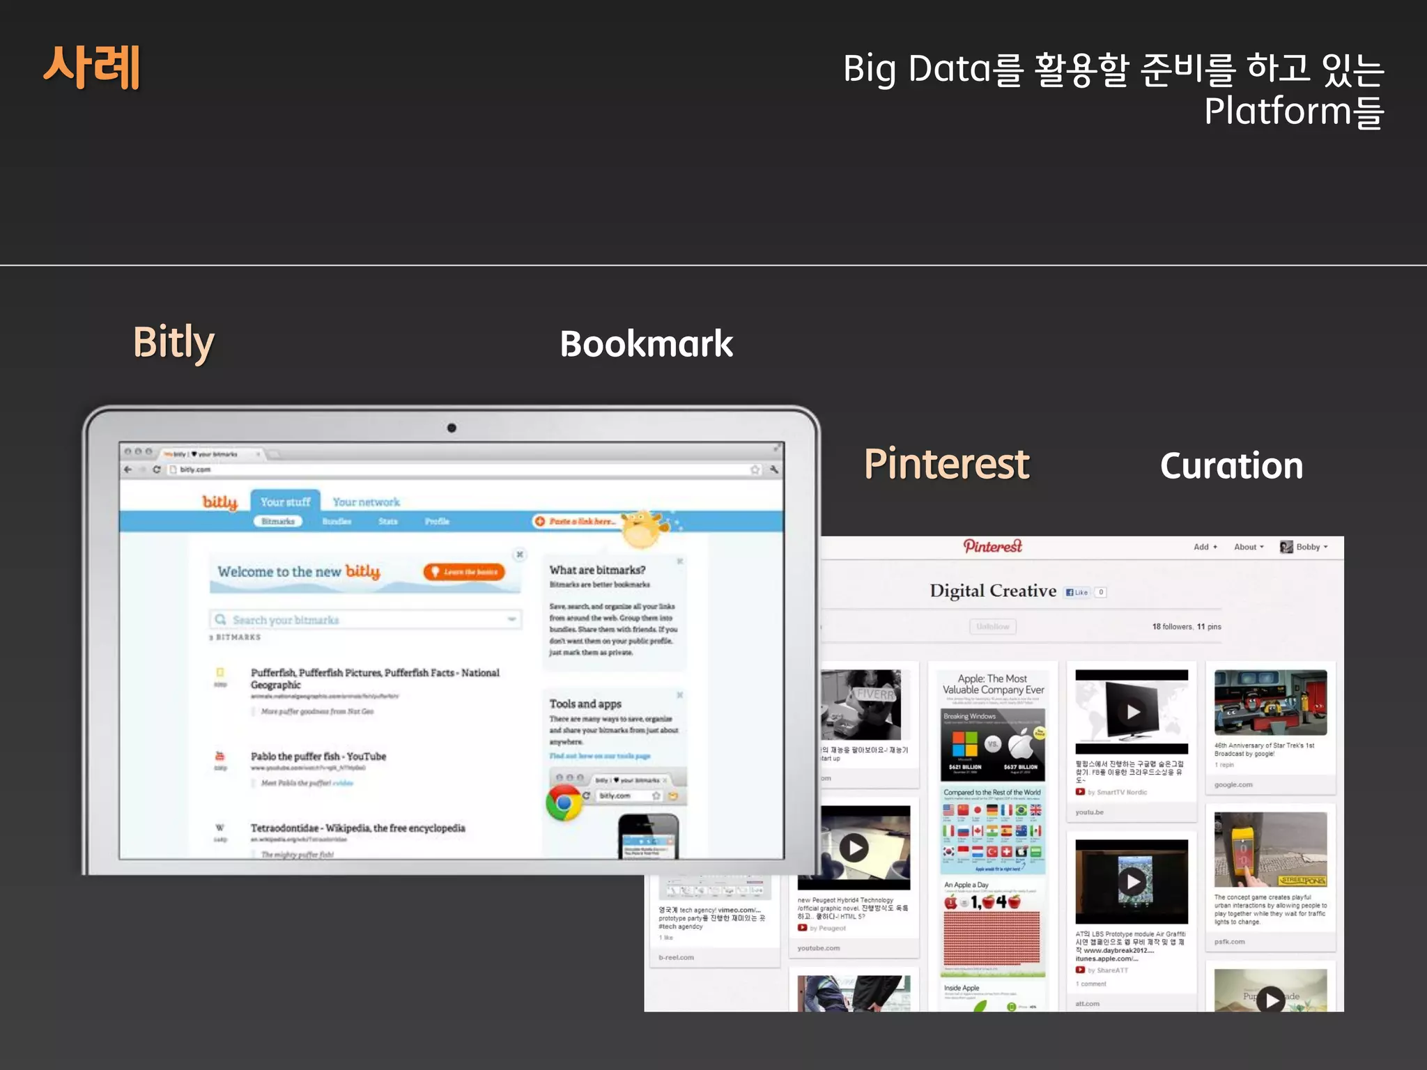Bookmark the page with the address bar star
The width and height of the screenshot is (1427, 1070).
click(x=755, y=470)
